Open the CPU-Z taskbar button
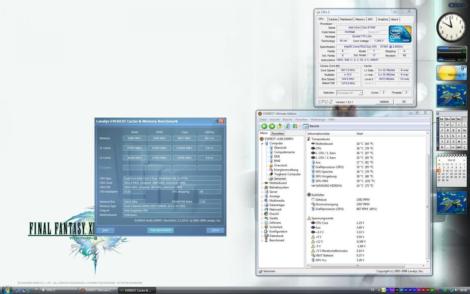This screenshot has height=294, width=470. click(59, 290)
